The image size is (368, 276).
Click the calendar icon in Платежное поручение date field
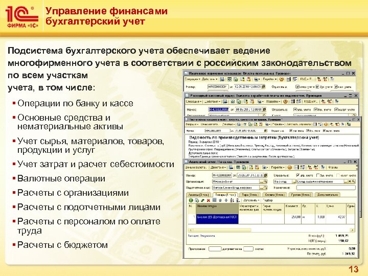pyautogui.click(x=263, y=87)
